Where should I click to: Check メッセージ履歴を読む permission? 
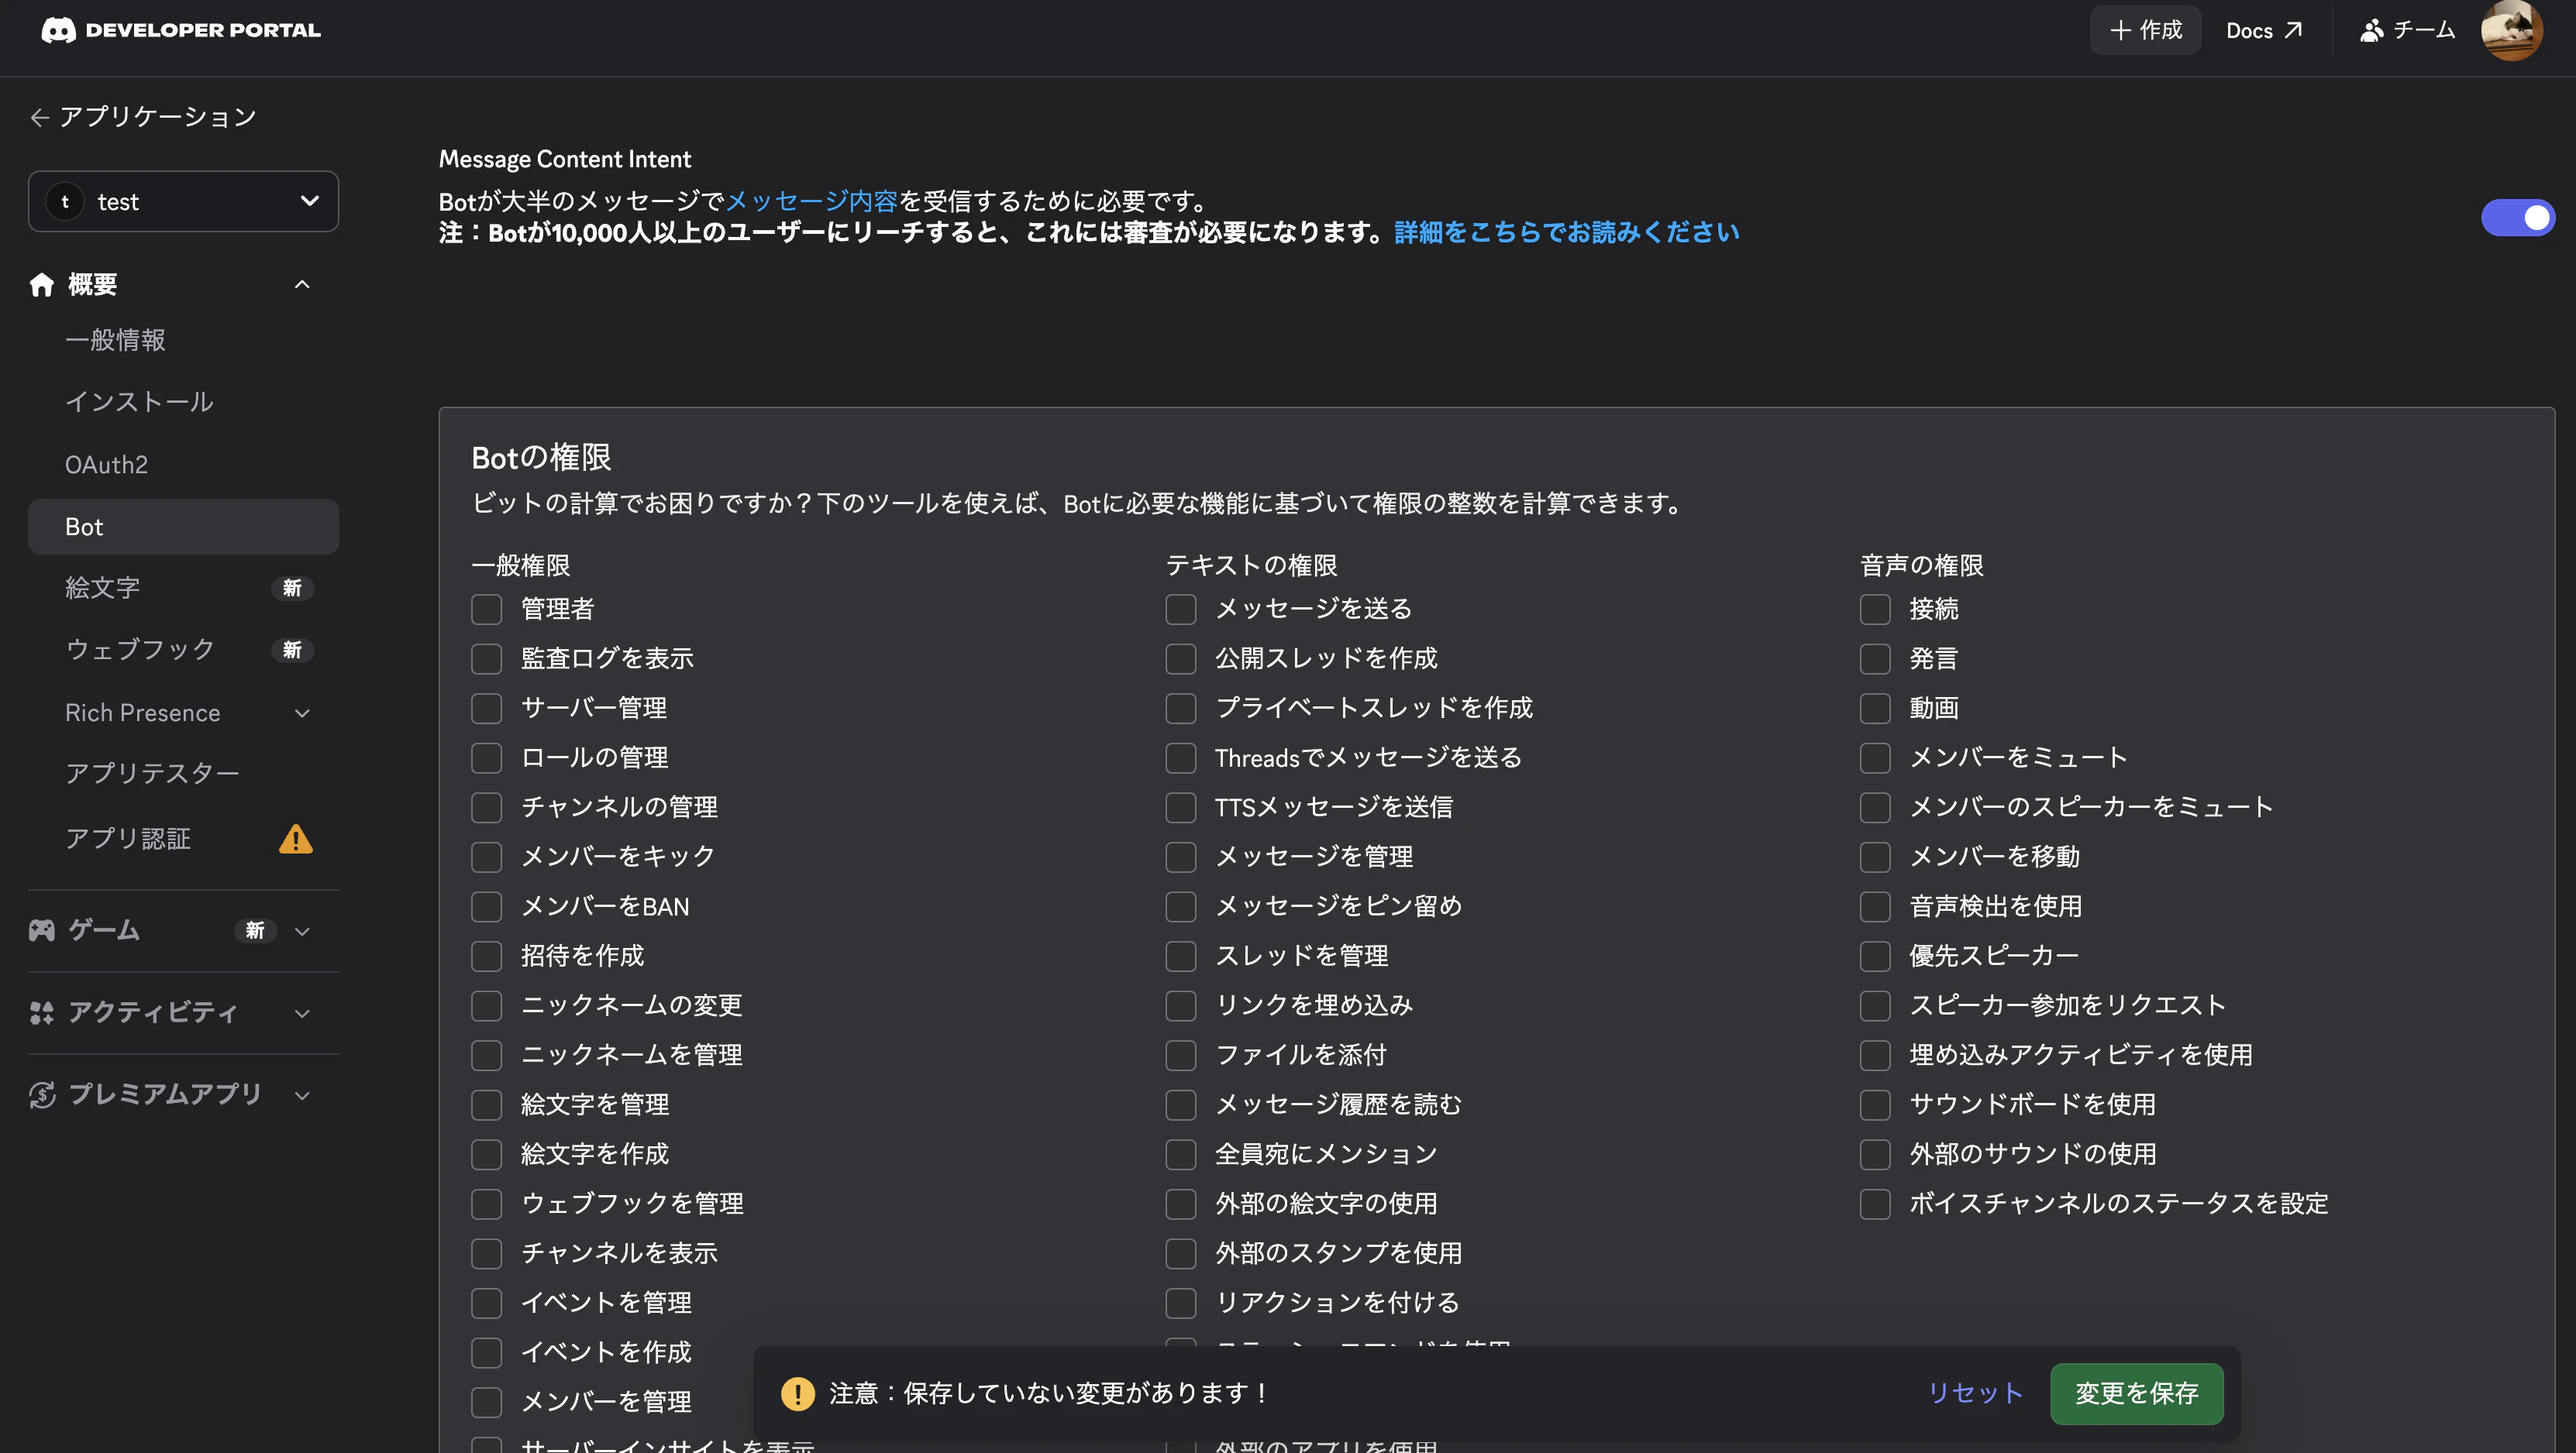pyautogui.click(x=1181, y=1104)
